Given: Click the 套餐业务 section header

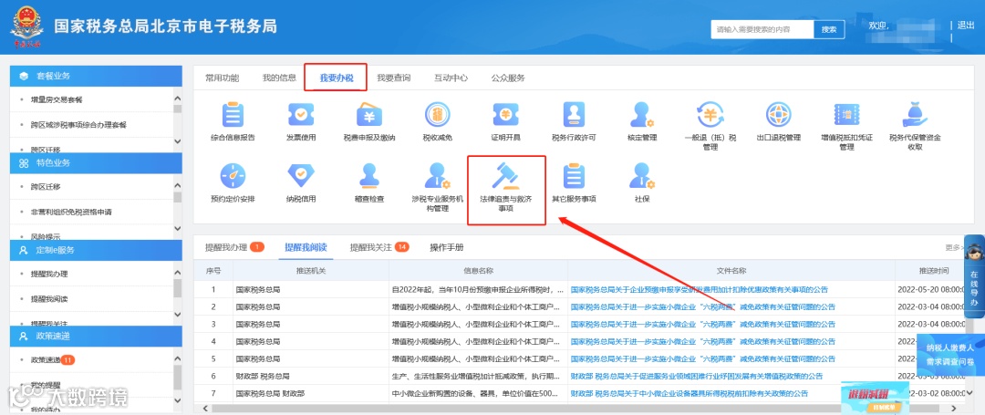Looking at the screenshot, I should [96, 76].
